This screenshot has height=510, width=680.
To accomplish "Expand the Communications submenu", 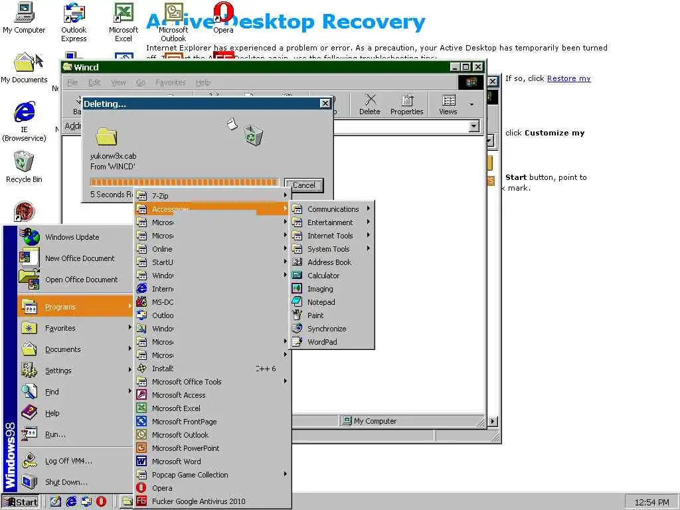I will [x=332, y=209].
